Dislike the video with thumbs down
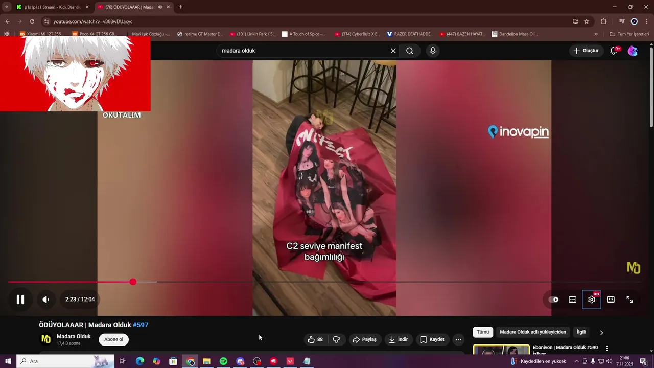Screen dimensions: 654x368 pos(337,339)
